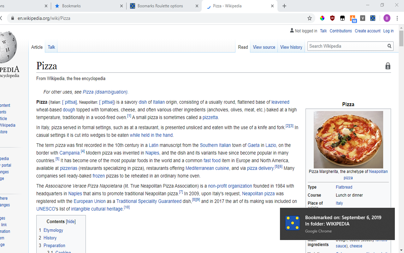Viewport: 404px width, 253px height.
Task: Close the Pizza - Wikipedia tab
Action: click(272, 6)
